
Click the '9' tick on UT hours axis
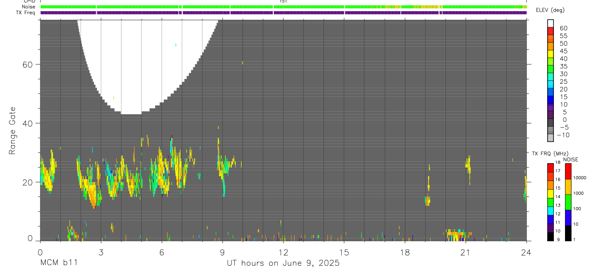222,252
